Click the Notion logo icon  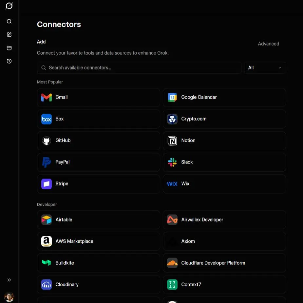pos(172,141)
